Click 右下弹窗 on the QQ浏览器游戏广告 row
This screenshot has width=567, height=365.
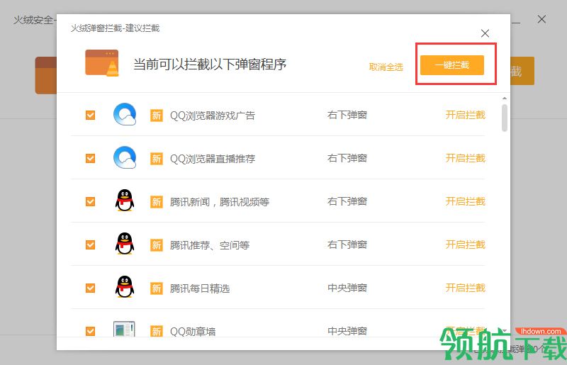coord(347,115)
